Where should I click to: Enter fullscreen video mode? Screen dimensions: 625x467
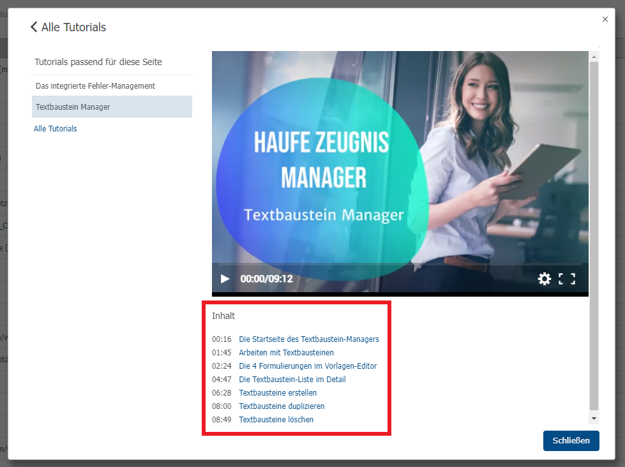click(x=567, y=279)
